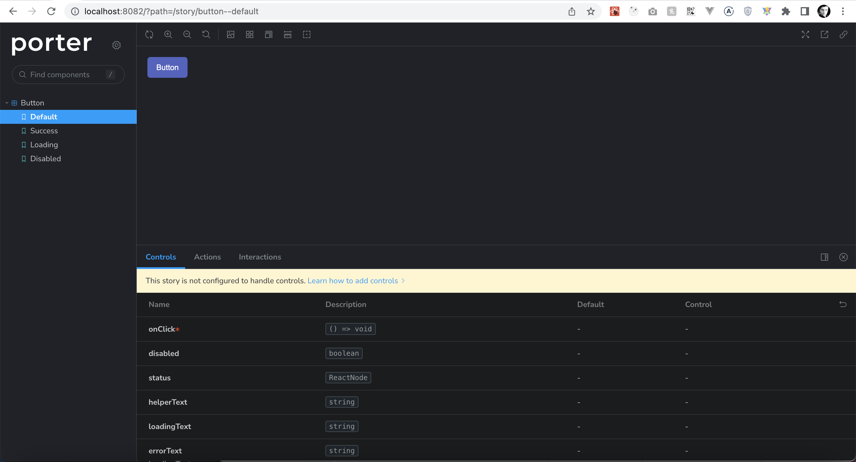Collapse the Button component tree
Screen dimensions: 856x462
[x=7, y=103]
